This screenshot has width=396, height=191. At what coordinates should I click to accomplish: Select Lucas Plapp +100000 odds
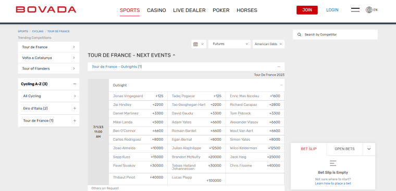(196, 179)
